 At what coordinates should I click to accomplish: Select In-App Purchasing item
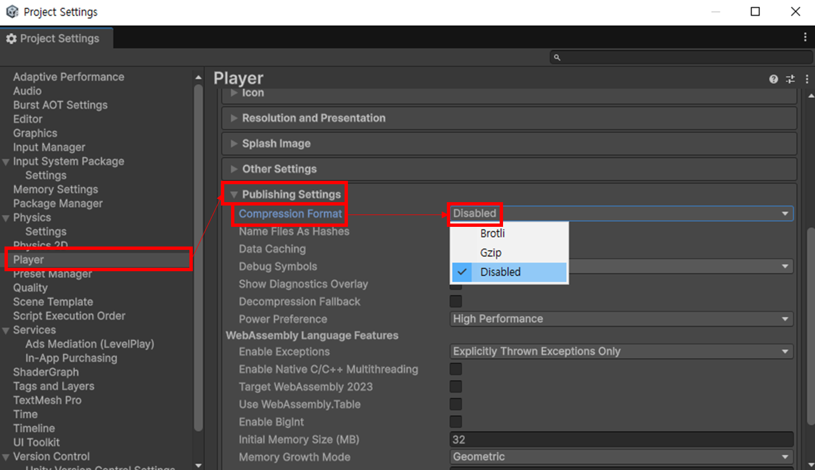71,358
